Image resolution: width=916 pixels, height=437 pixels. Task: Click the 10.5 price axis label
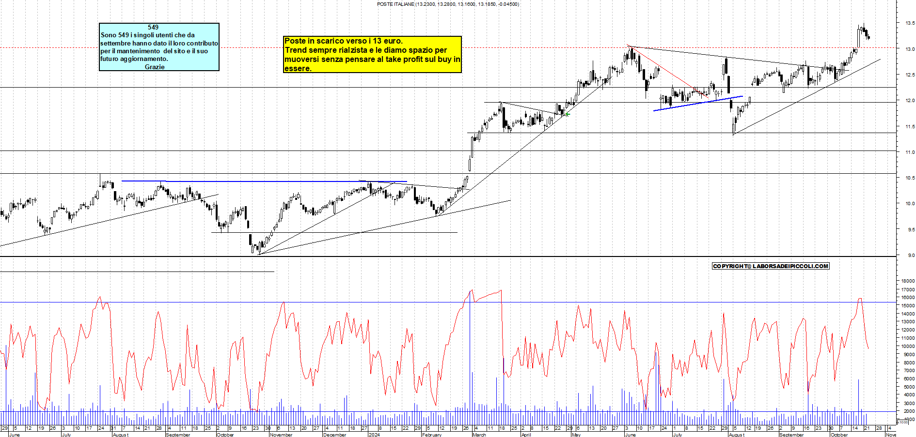click(910, 178)
